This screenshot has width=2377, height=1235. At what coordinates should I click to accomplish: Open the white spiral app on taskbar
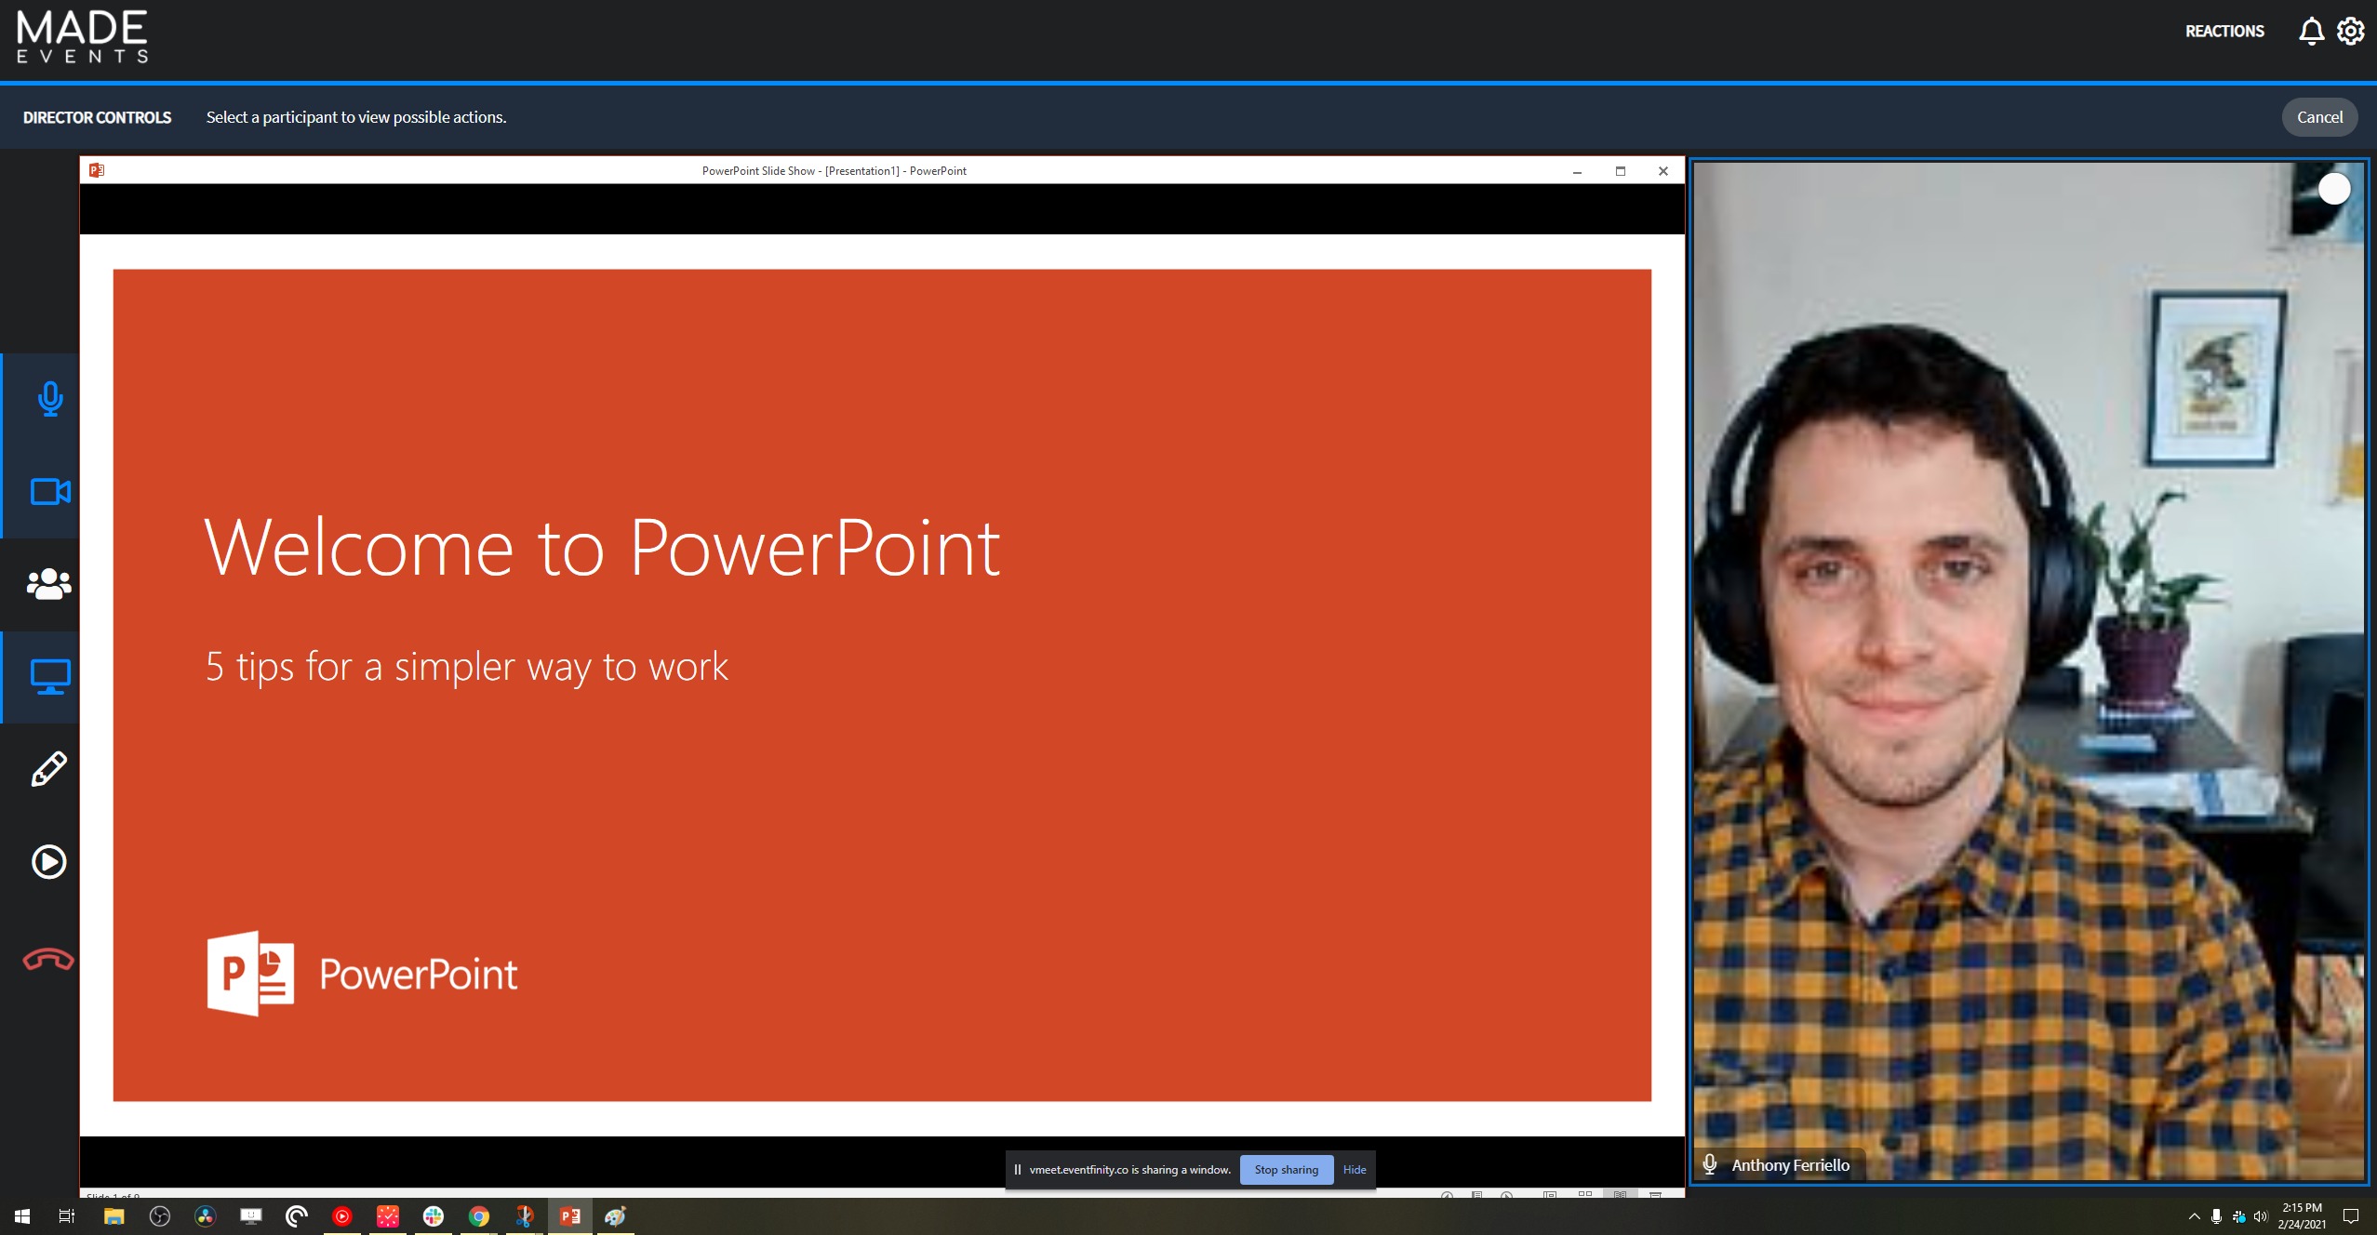point(297,1215)
